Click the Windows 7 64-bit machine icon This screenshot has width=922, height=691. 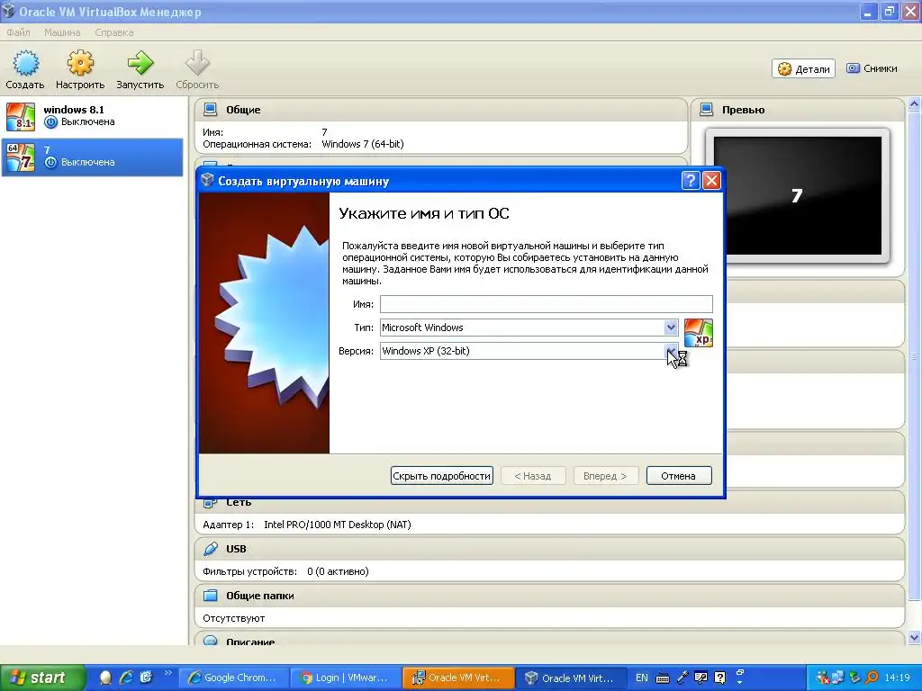pyautogui.click(x=22, y=157)
